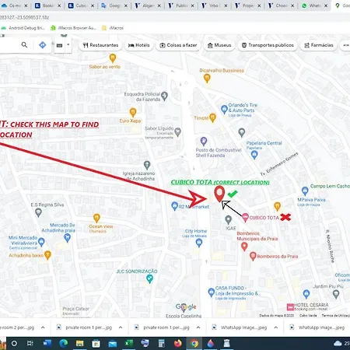Filter map by Hotéis
The width and height of the screenshot is (350, 350).
pos(138,45)
